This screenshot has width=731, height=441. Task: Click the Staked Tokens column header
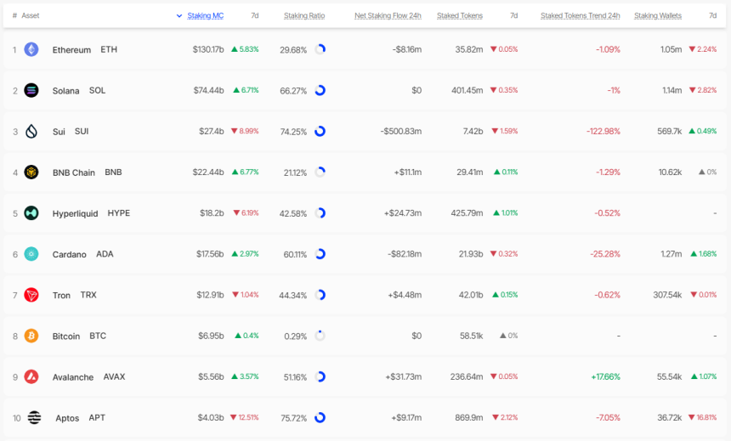point(459,16)
